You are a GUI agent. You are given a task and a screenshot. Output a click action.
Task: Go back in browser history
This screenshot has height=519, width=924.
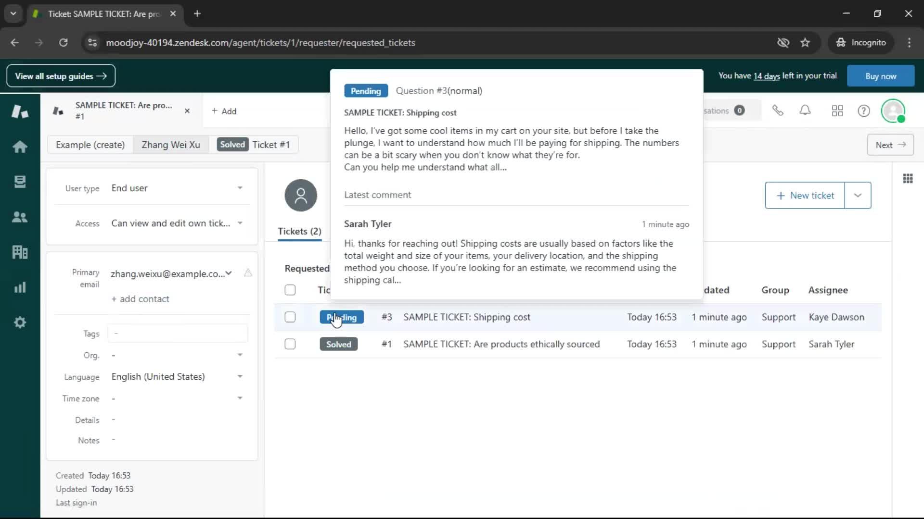15,42
